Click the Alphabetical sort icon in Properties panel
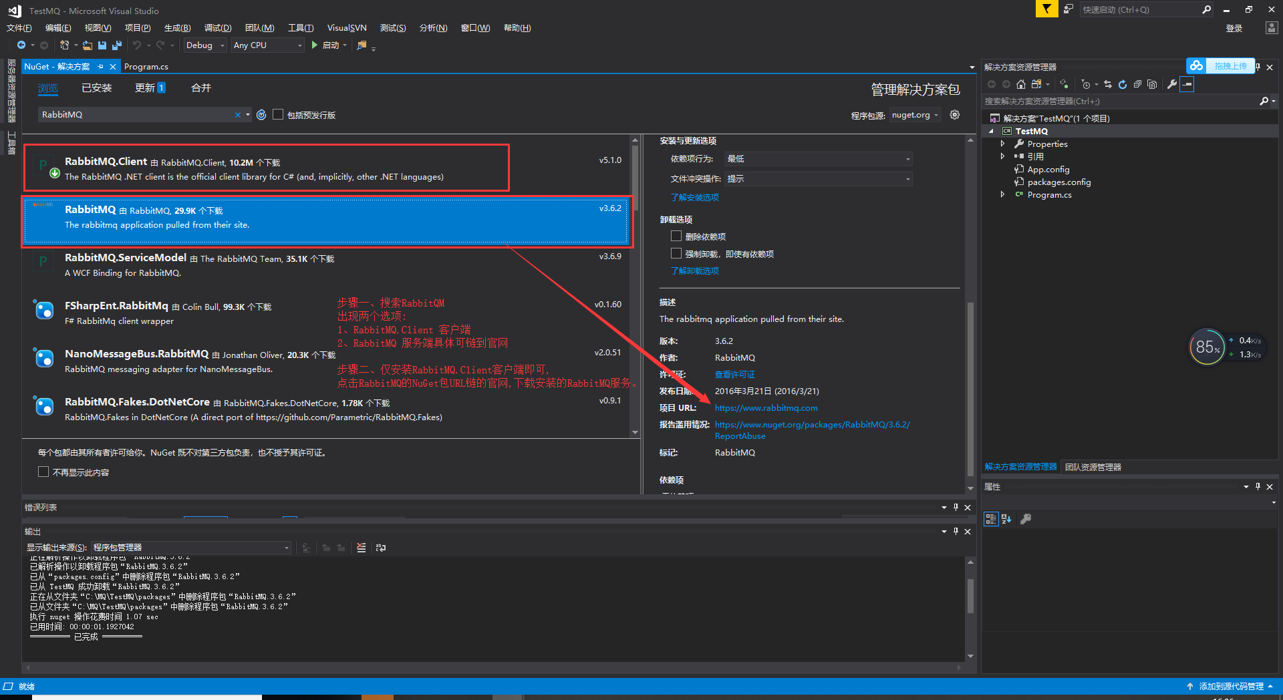1283x700 pixels. 1006,519
